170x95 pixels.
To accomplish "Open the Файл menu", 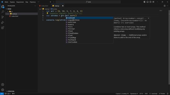I will (x=6, y=2).
